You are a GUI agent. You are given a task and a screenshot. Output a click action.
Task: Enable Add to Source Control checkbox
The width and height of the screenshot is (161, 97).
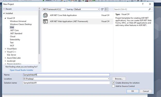pos(113,86)
